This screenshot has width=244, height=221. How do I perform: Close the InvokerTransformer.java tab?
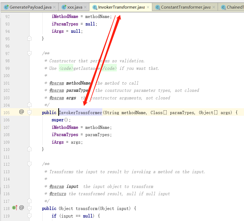(x=148, y=7)
